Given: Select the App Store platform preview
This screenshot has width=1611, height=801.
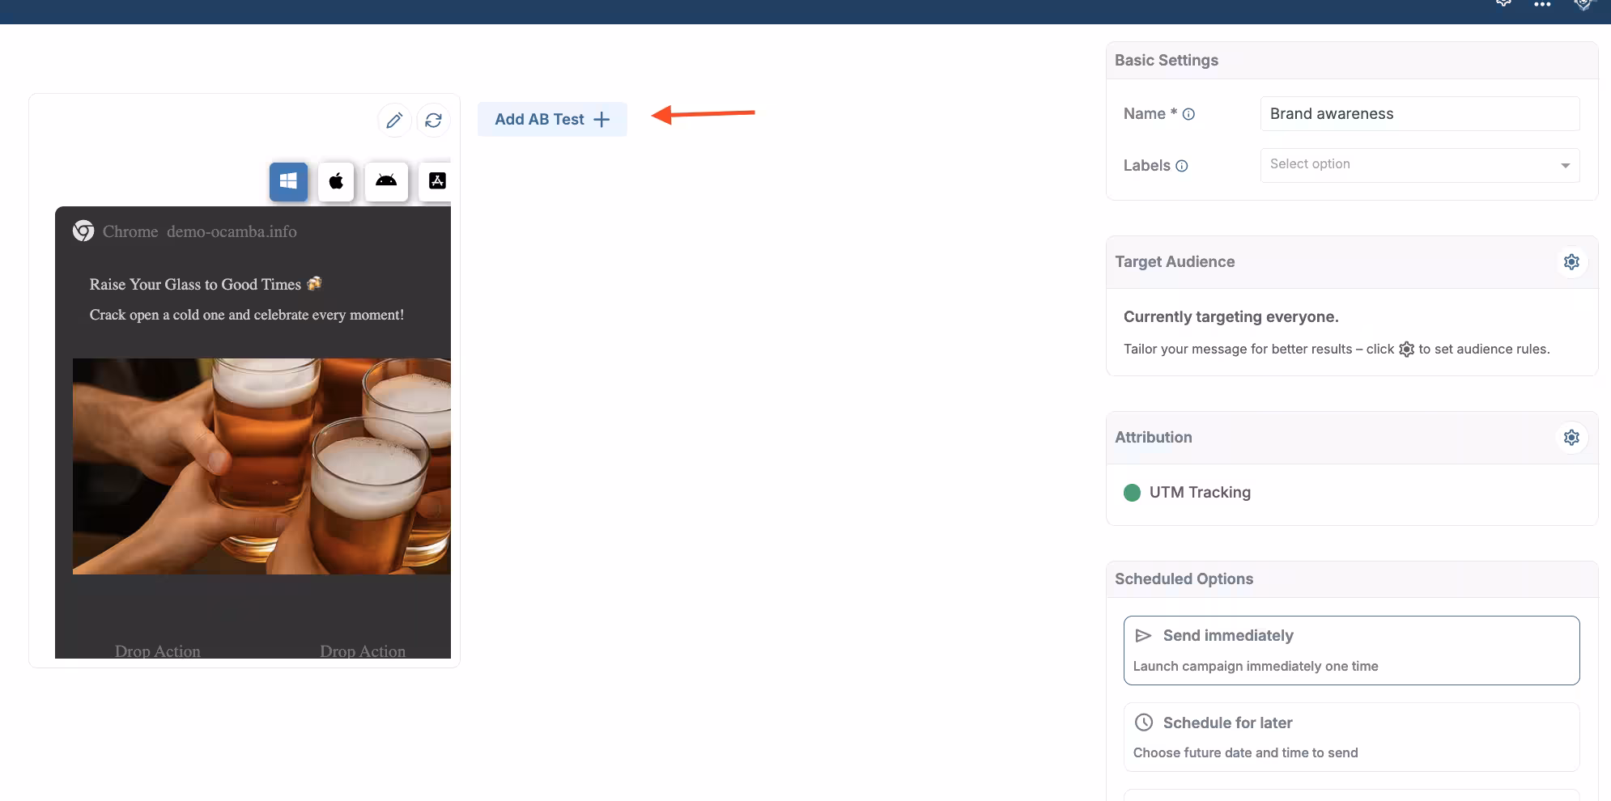Looking at the screenshot, I should point(436,181).
